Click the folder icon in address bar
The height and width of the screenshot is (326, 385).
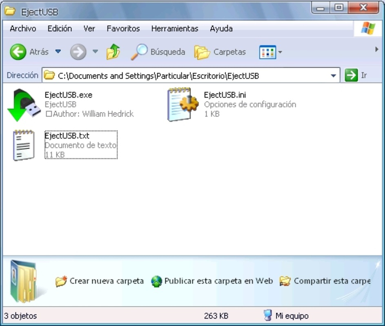[49, 75]
